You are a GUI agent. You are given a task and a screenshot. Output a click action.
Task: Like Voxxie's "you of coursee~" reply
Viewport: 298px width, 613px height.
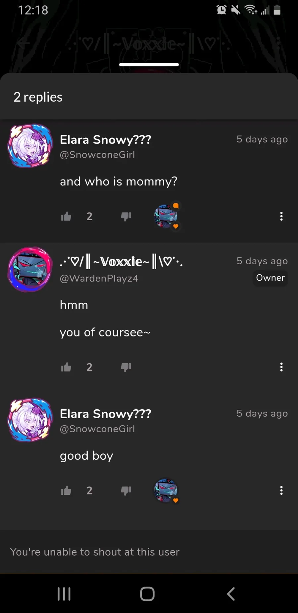point(66,367)
